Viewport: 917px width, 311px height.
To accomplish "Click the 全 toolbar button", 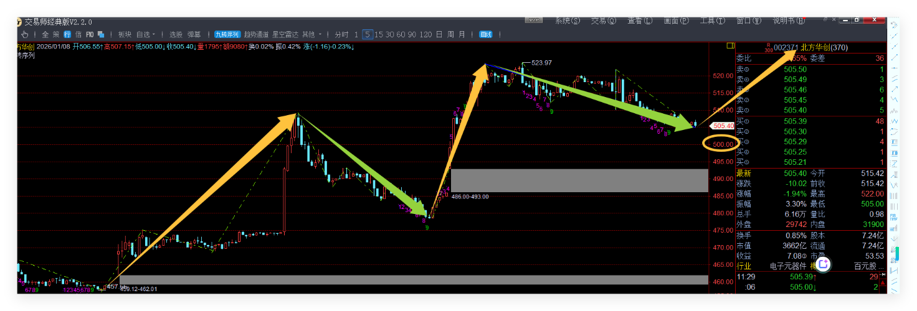I will tap(45, 34).
